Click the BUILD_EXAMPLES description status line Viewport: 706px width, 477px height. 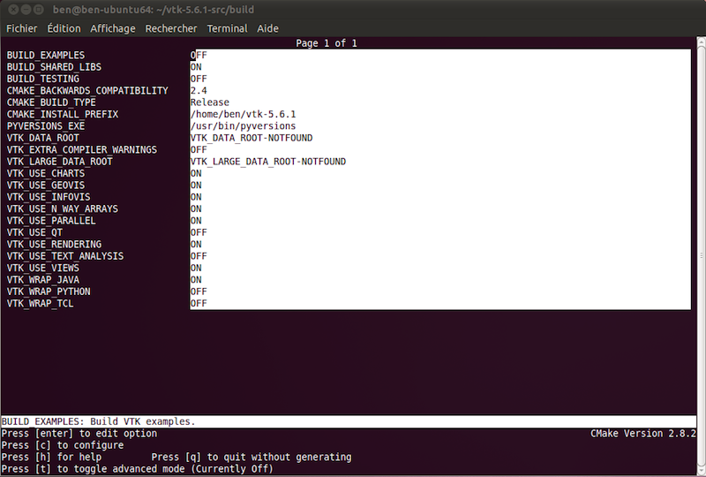pyautogui.click(x=99, y=421)
